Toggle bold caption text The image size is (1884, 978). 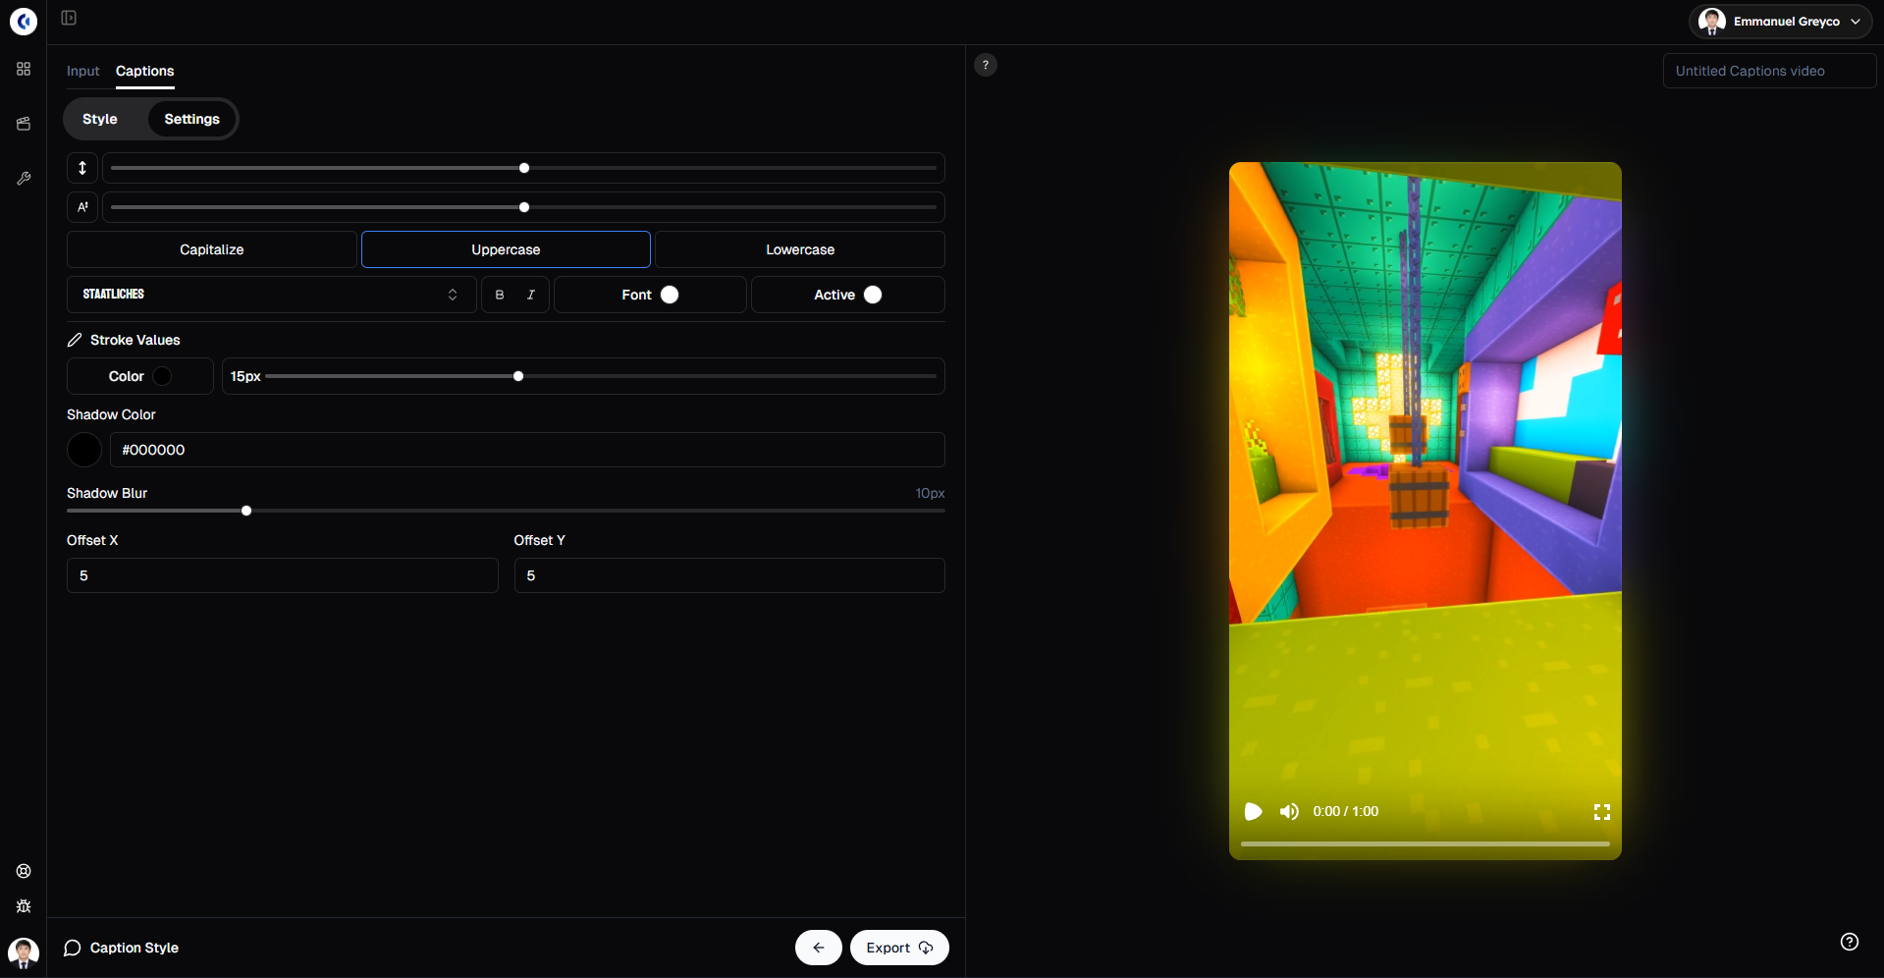click(x=500, y=295)
